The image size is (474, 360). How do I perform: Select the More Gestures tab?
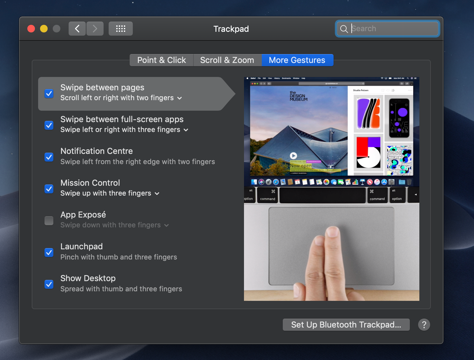(297, 60)
